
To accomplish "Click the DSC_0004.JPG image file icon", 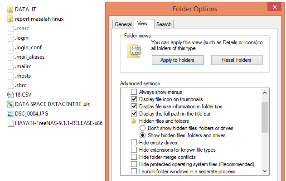I will (x=10, y=114).
